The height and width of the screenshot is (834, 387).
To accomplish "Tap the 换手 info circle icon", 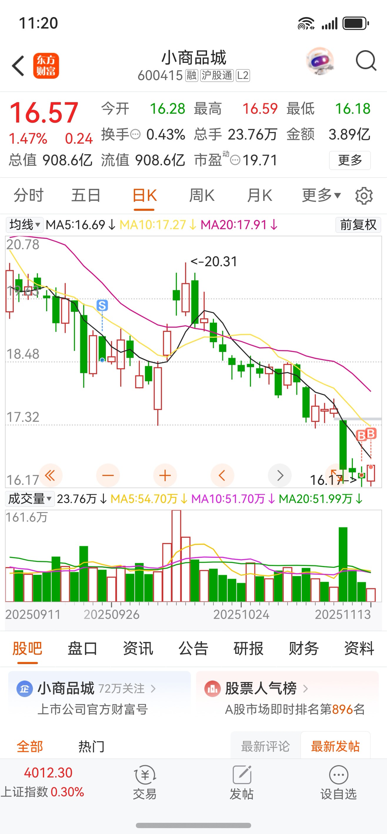I will point(135,134).
